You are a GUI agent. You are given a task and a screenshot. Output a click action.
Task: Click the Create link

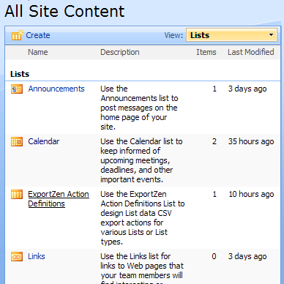pos(38,35)
